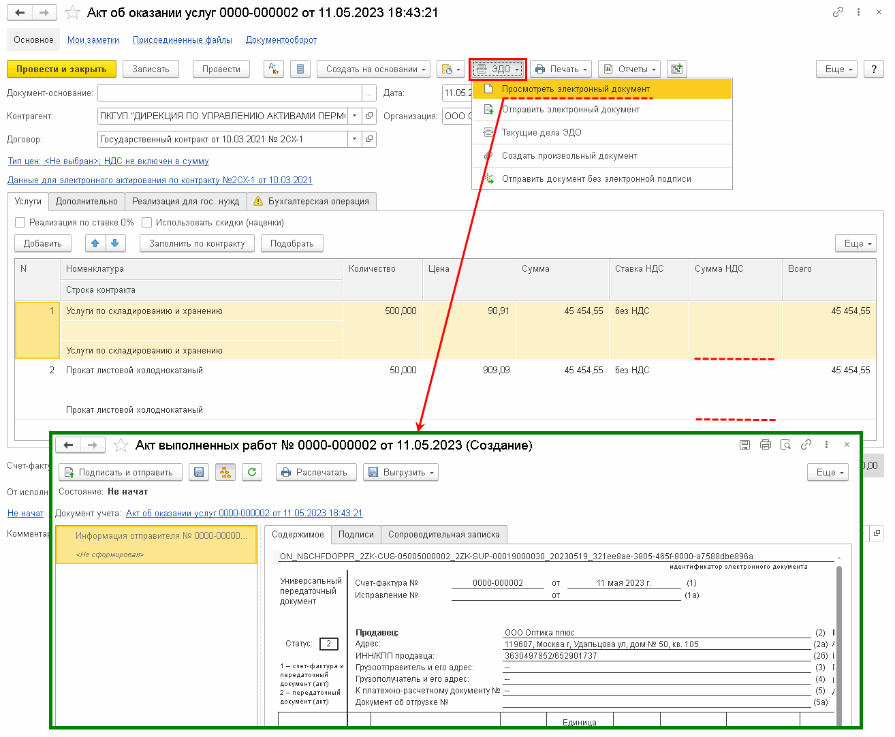Toggle the orange structure icon in the electronic document toolbar

click(x=225, y=472)
